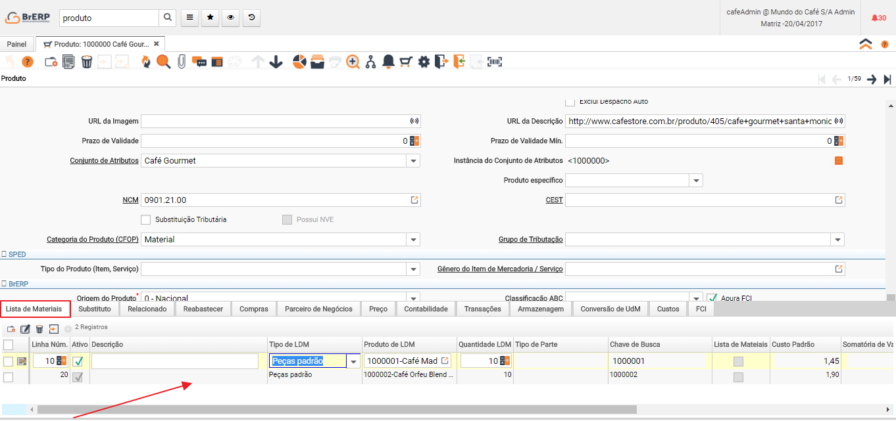Click the NCM field label link
Image resolution: width=896 pixels, height=421 pixels.
coord(130,200)
